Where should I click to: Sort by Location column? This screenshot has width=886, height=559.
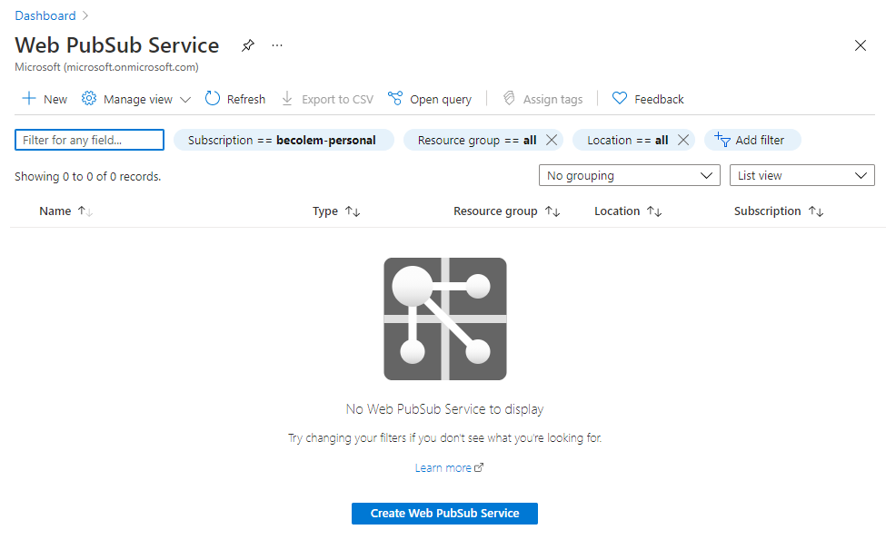628,211
